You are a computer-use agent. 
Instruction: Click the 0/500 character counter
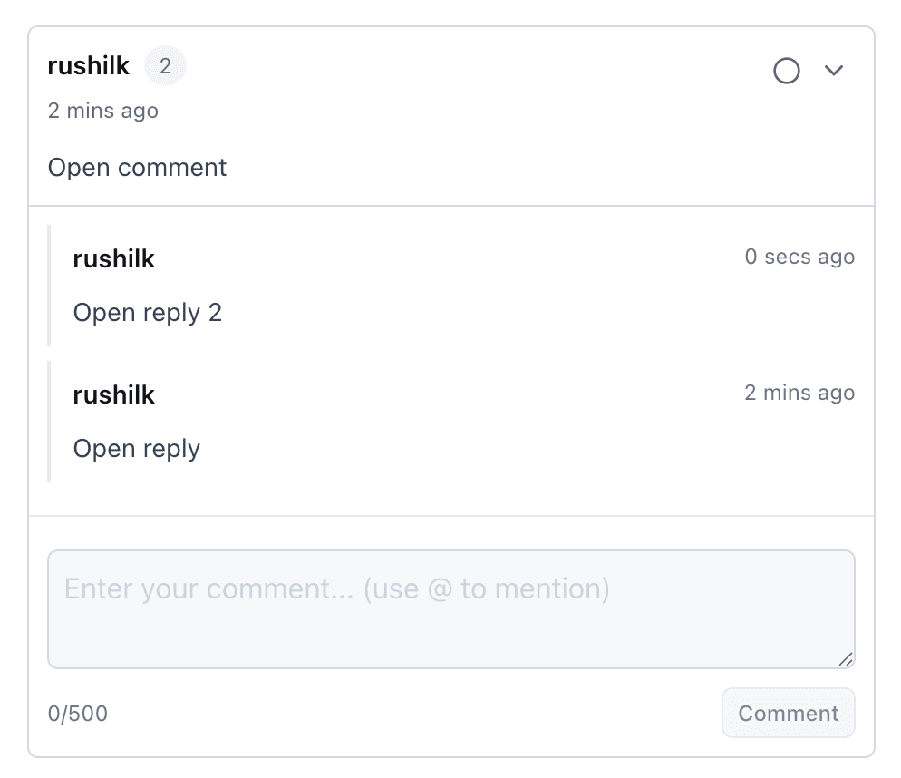point(78,714)
